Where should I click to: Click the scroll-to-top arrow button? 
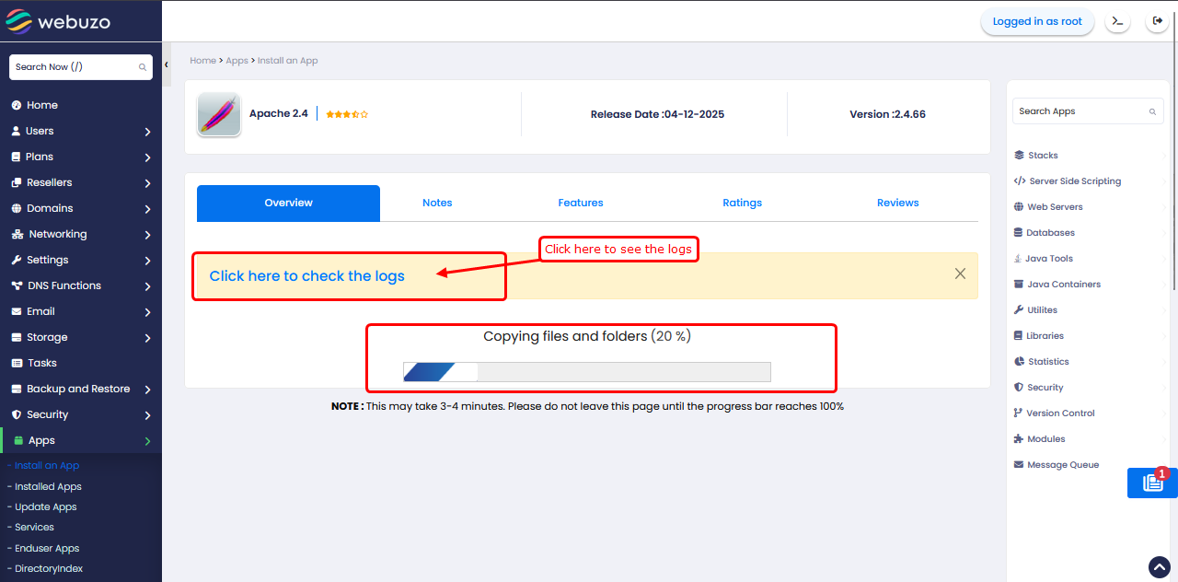(1159, 566)
